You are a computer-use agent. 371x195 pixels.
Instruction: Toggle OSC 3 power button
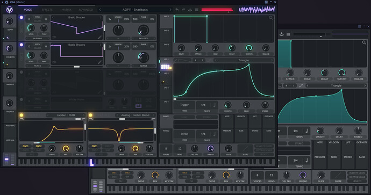(22, 72)
